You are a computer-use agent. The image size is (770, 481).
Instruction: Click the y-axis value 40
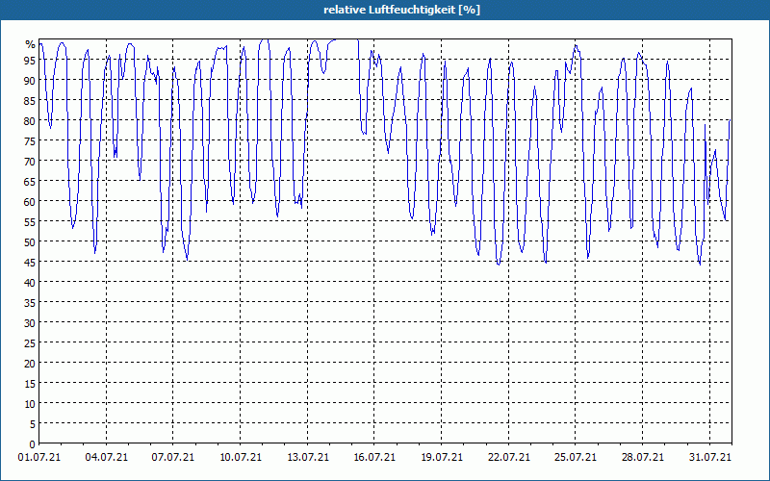pos(30,282)
